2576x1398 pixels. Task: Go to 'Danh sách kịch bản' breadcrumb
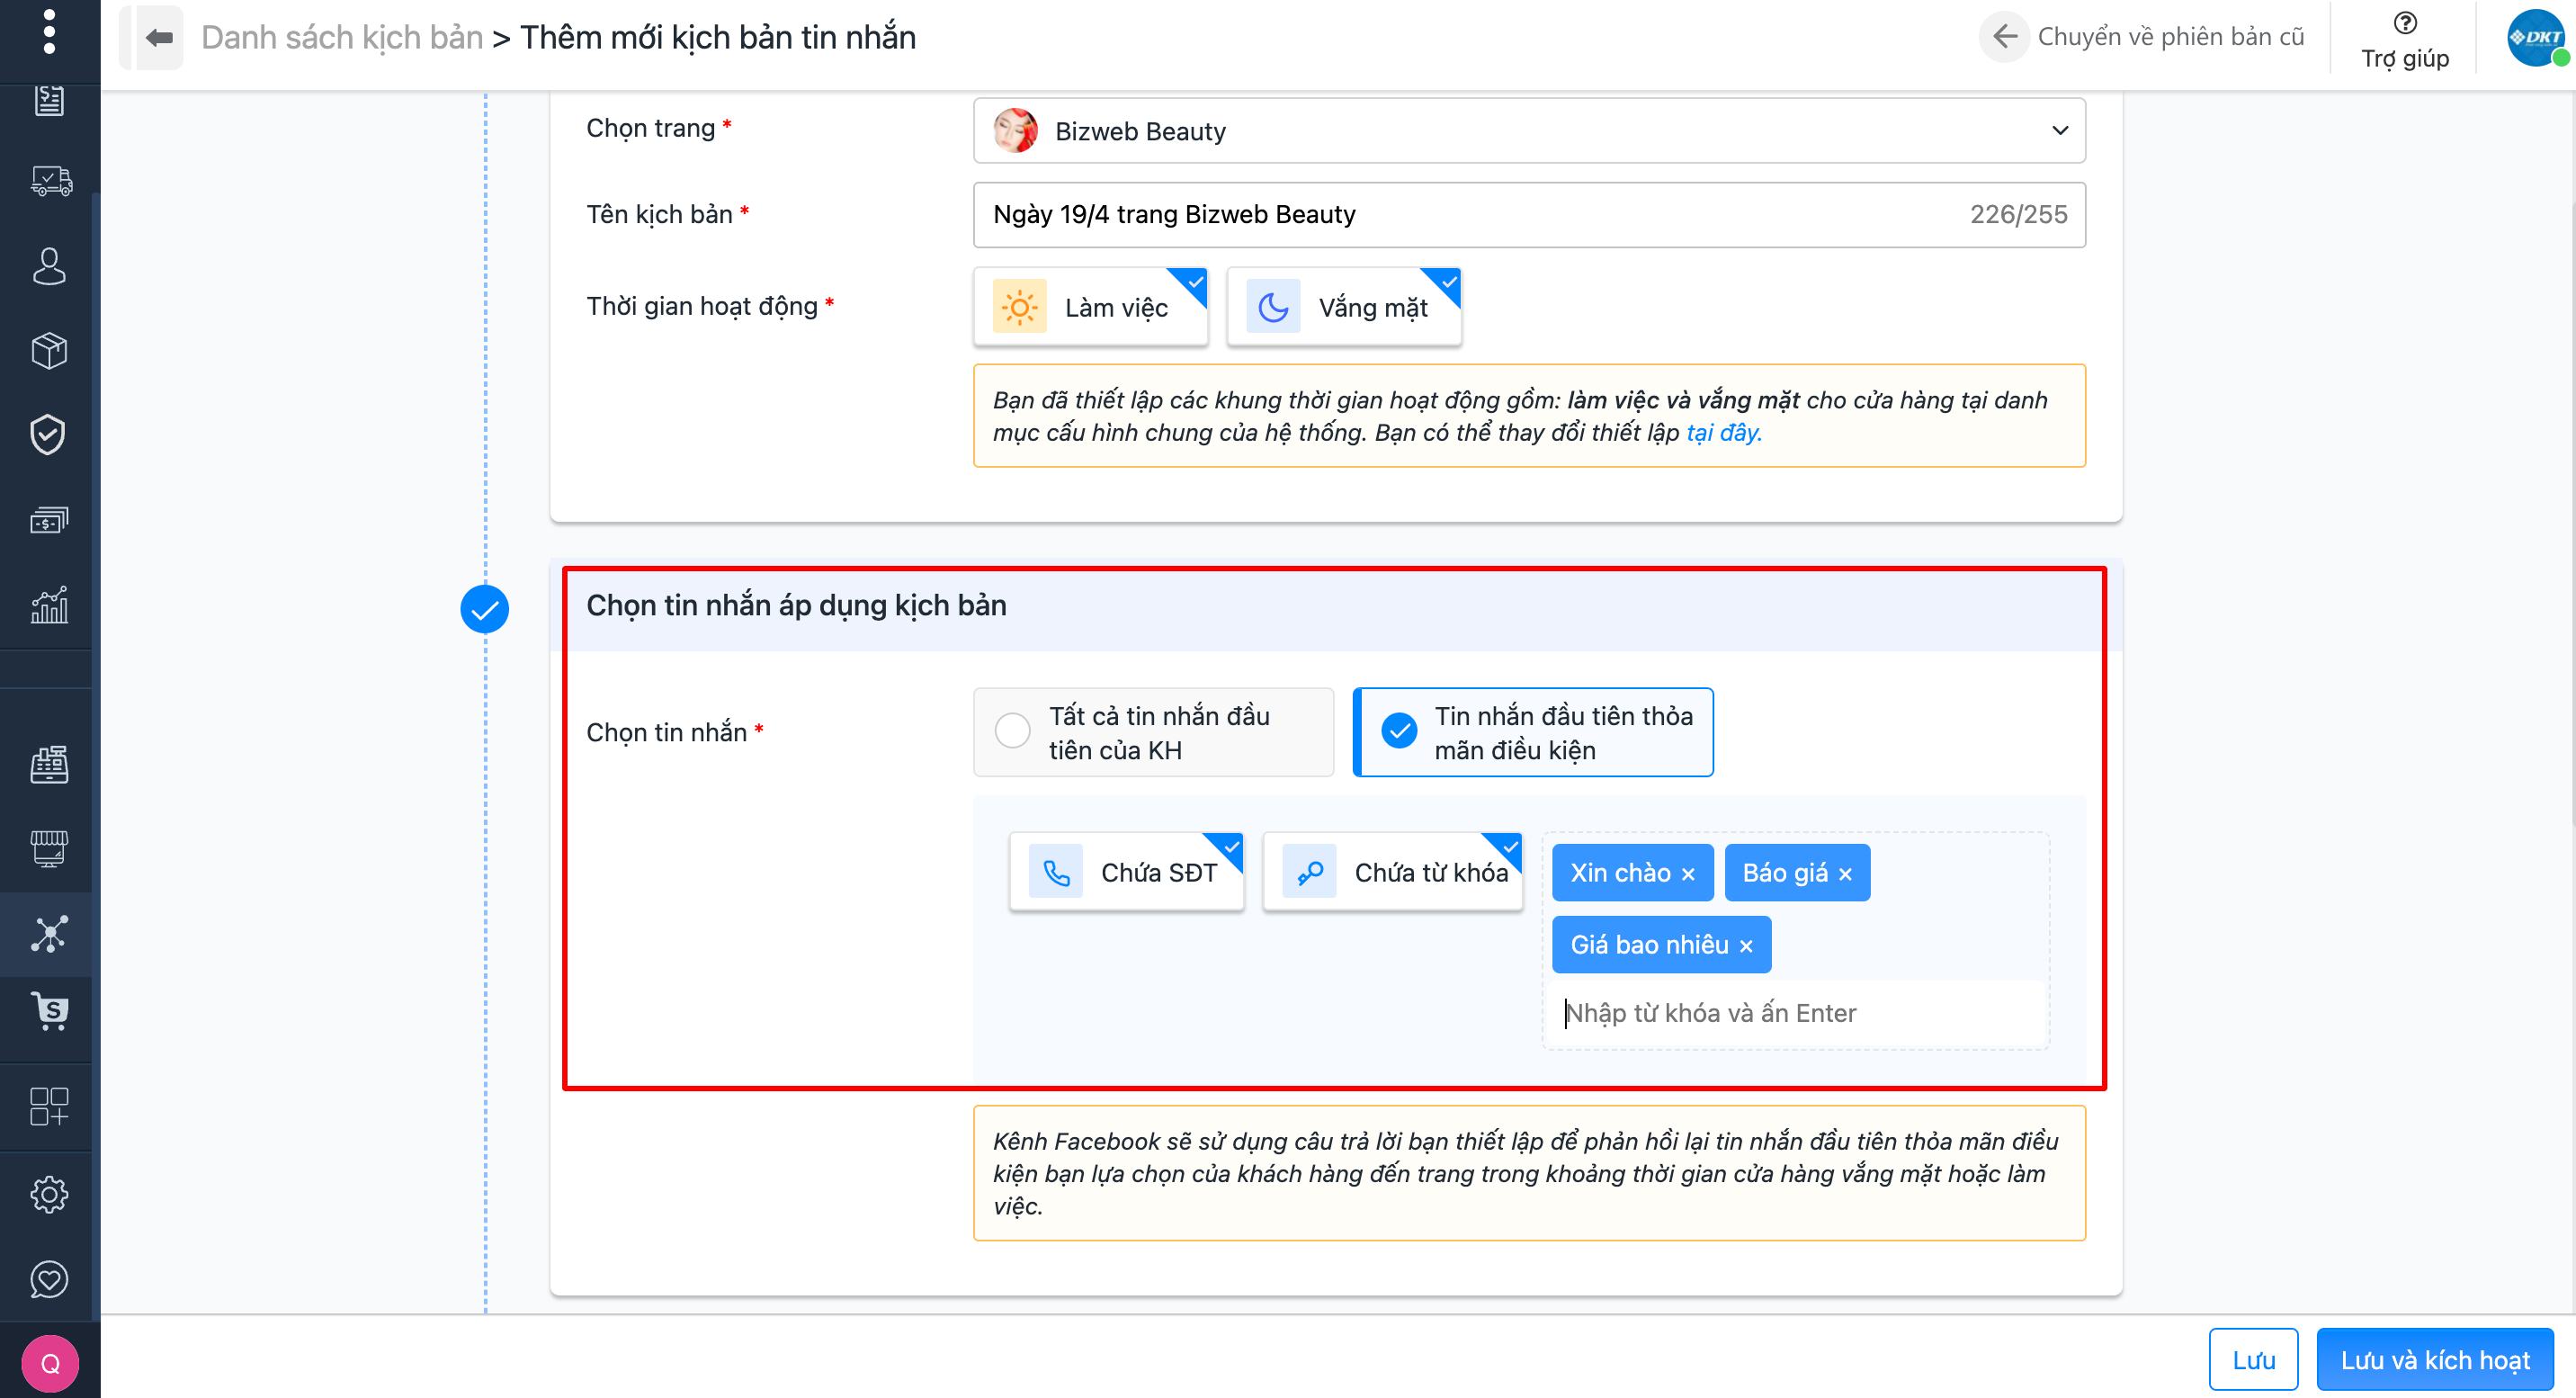[x=341, y=38]
